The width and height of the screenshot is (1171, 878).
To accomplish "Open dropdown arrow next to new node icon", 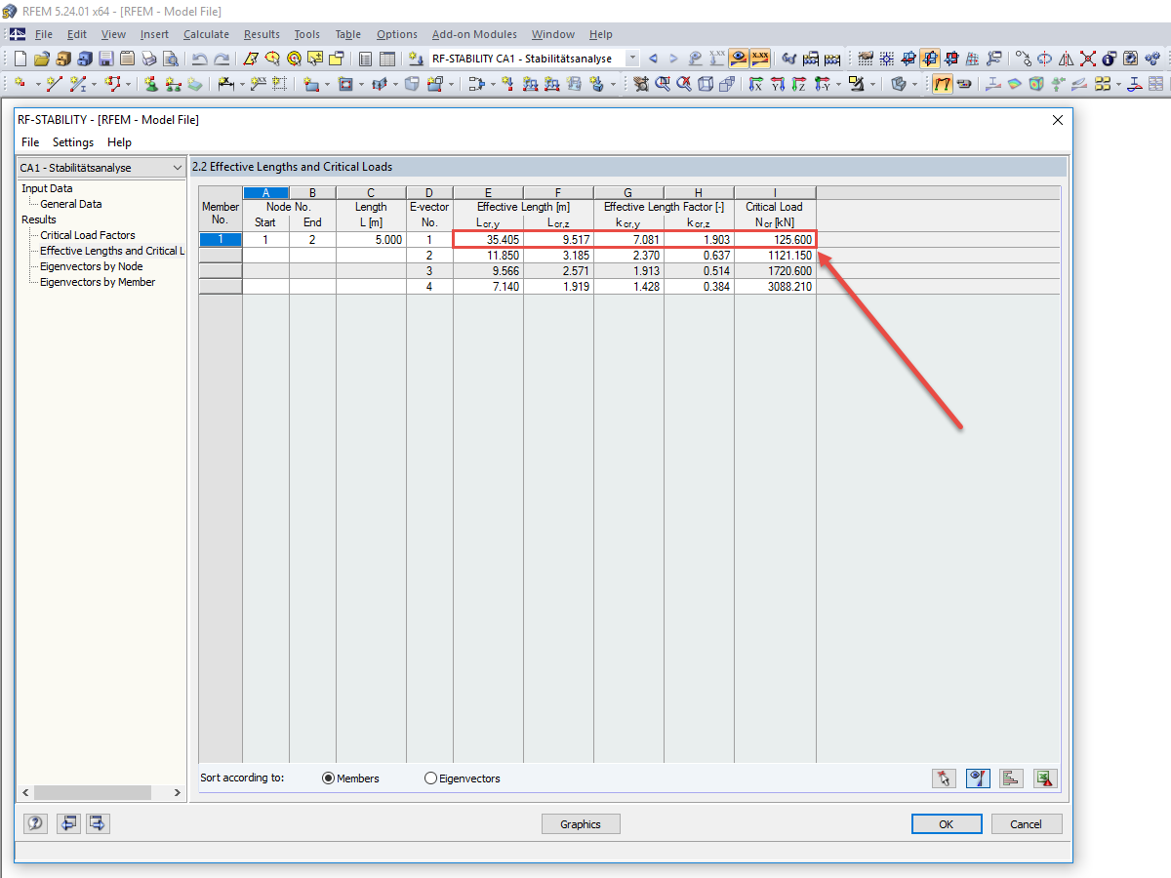I will pos(37,84).
